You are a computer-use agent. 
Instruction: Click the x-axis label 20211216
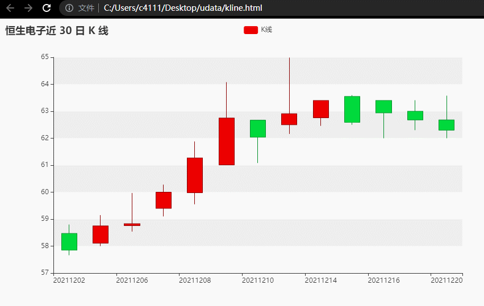coord(384,280)
